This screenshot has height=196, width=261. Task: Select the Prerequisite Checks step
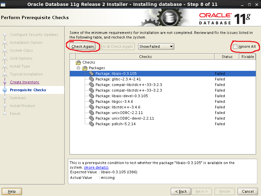[28, 90]
